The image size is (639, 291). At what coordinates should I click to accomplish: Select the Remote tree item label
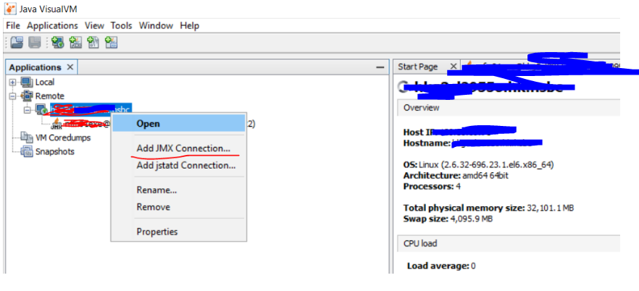click(50, 96)
